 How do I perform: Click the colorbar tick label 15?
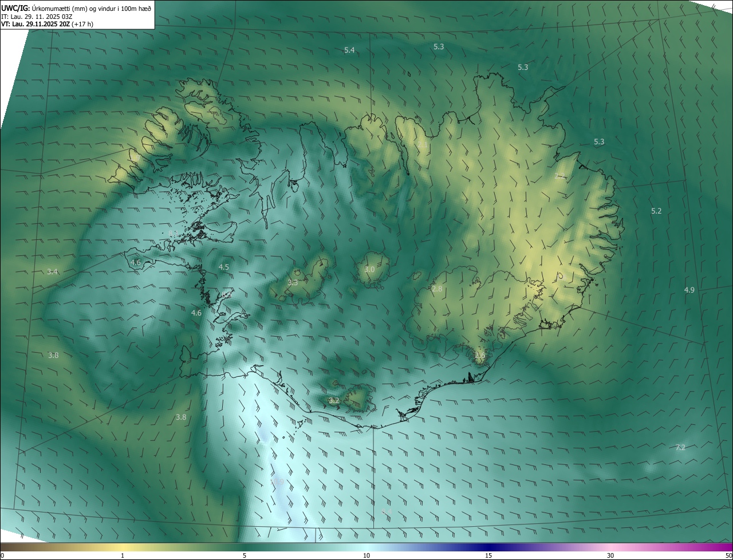click(488, 555)
